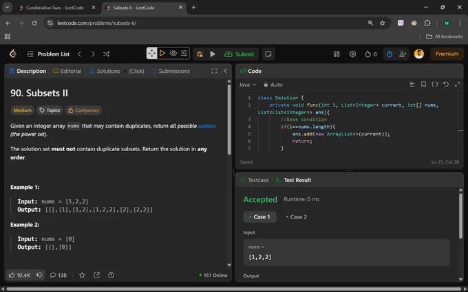Switch to Editorial tab
The height and width of the screenshot is (292, 468).
tap(67, 71)
